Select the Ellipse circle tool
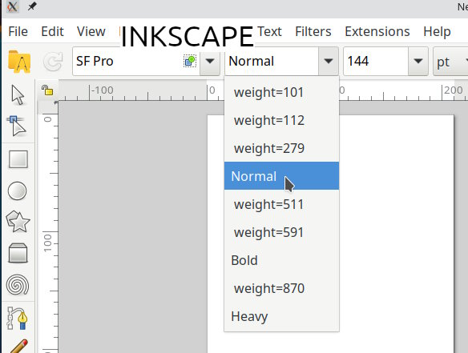This screenshot has height=353, width=468. [17, 191]
